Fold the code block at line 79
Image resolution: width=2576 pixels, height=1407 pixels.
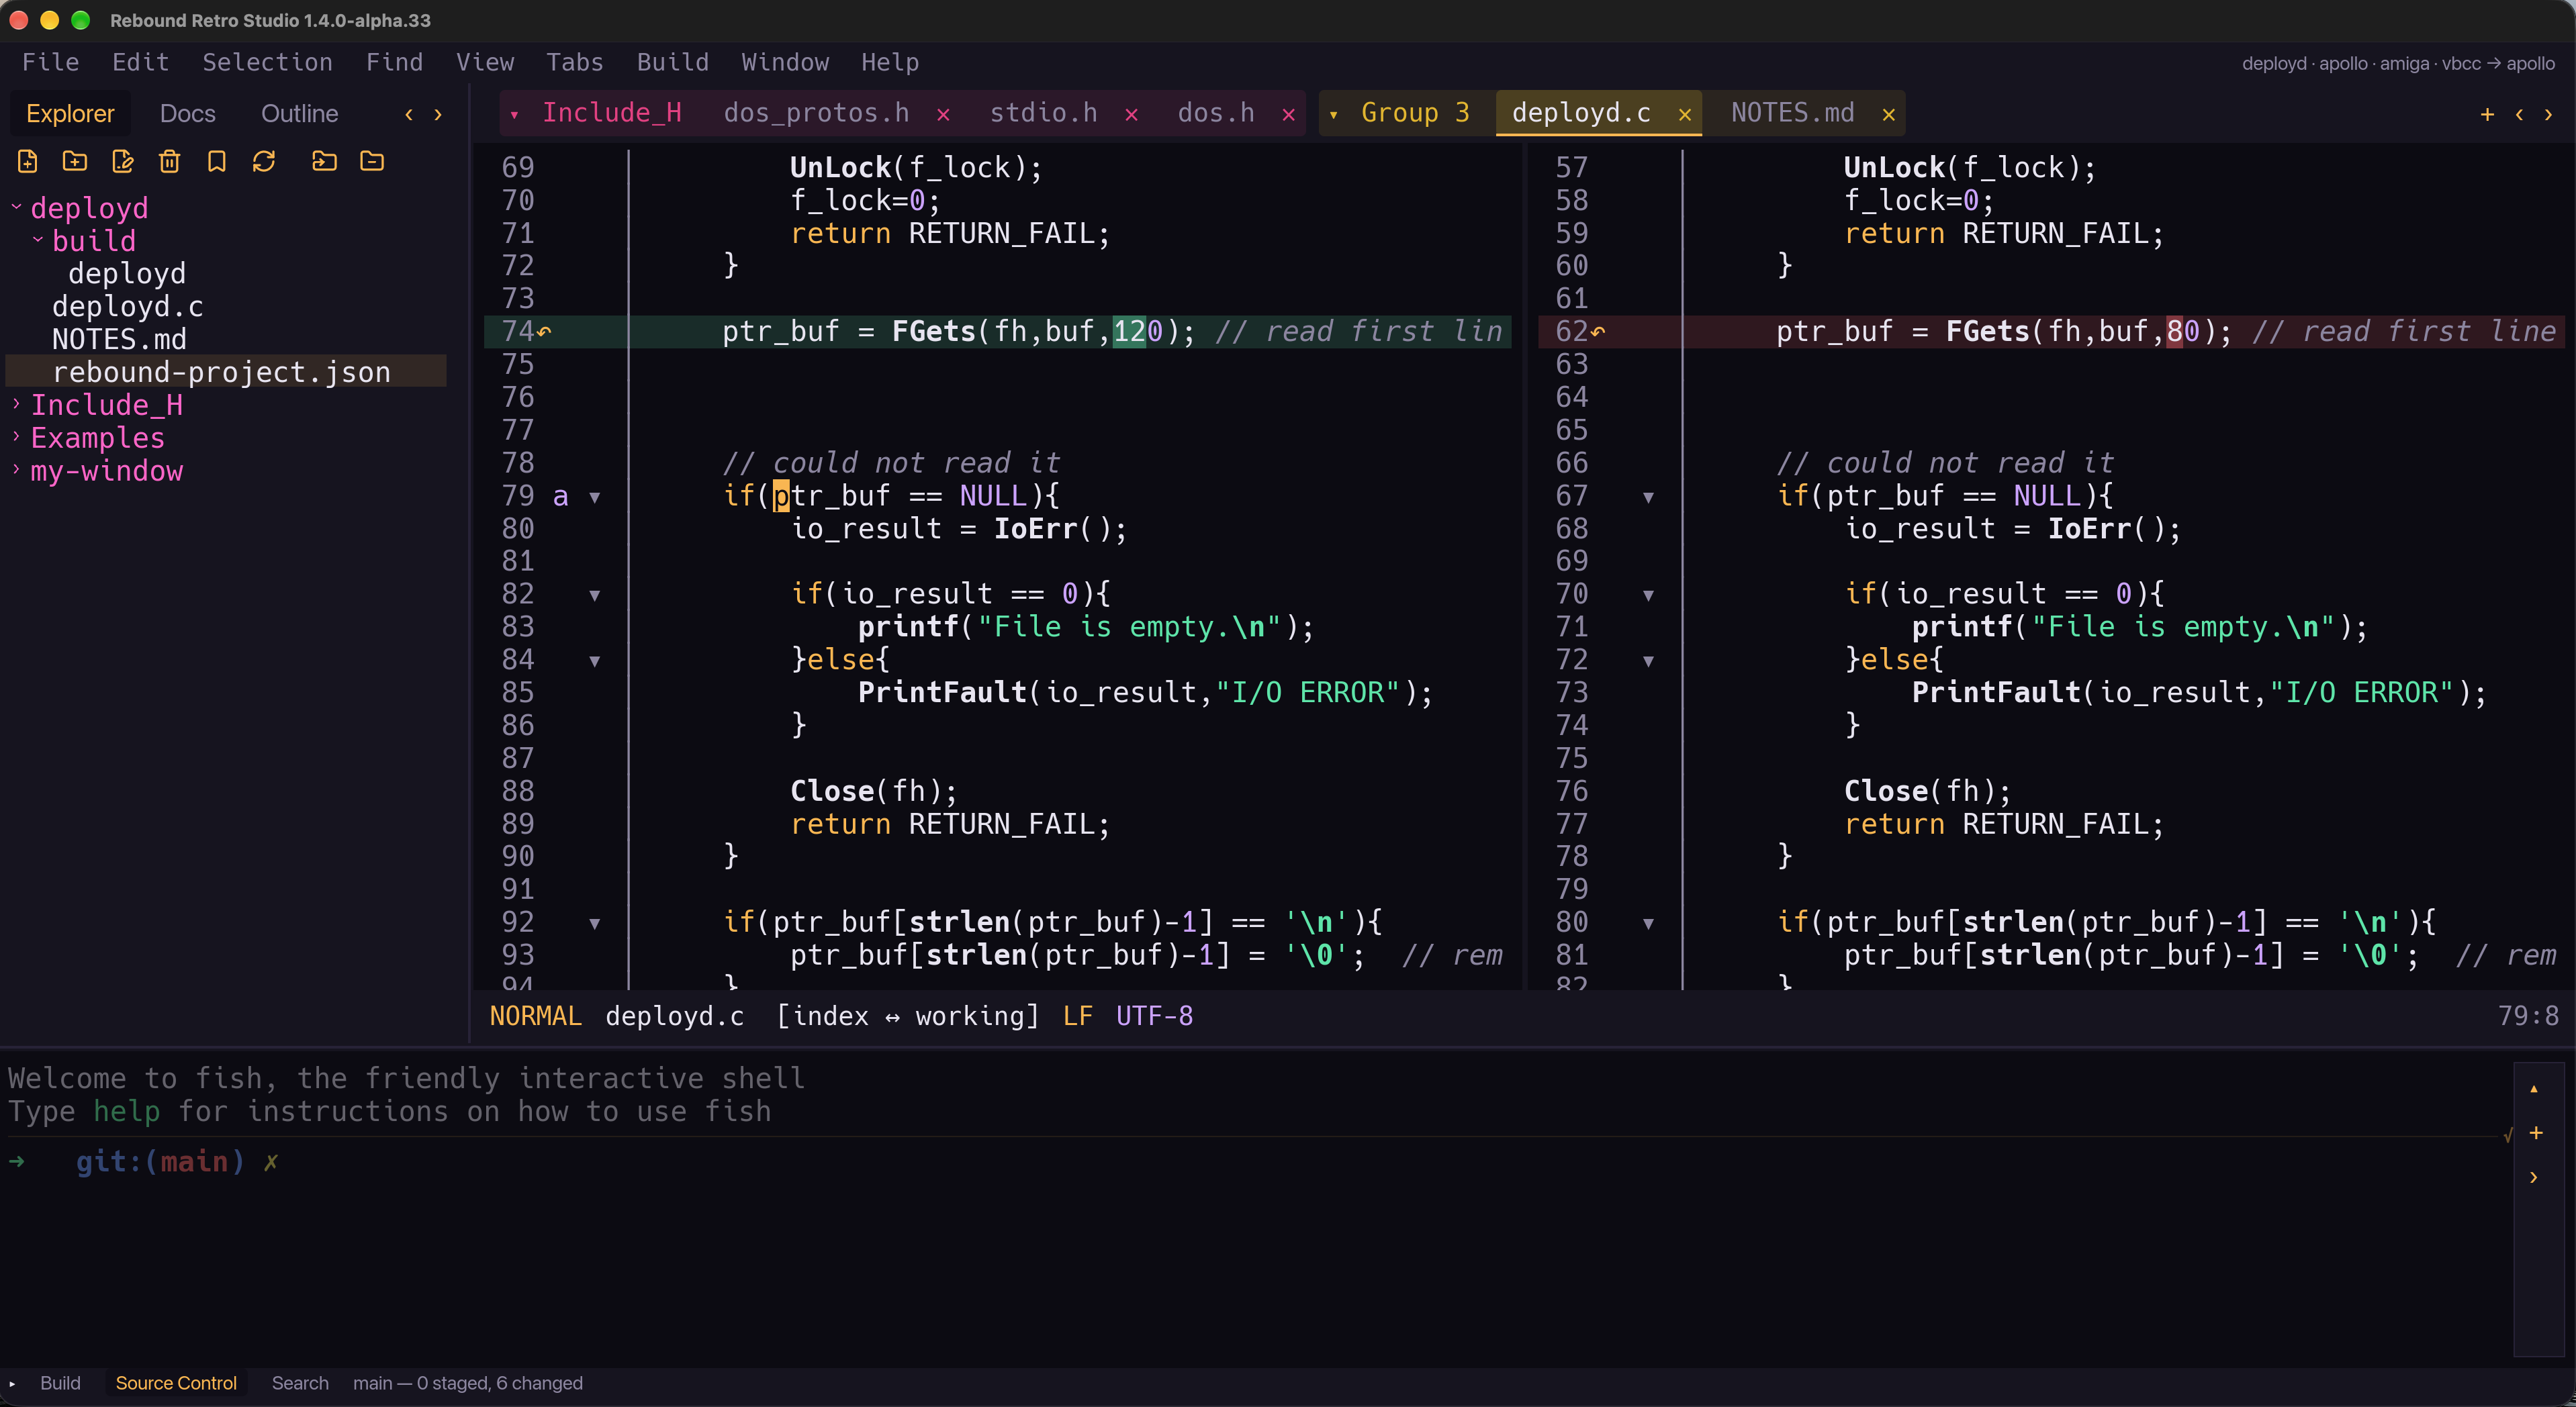point(595,497)
